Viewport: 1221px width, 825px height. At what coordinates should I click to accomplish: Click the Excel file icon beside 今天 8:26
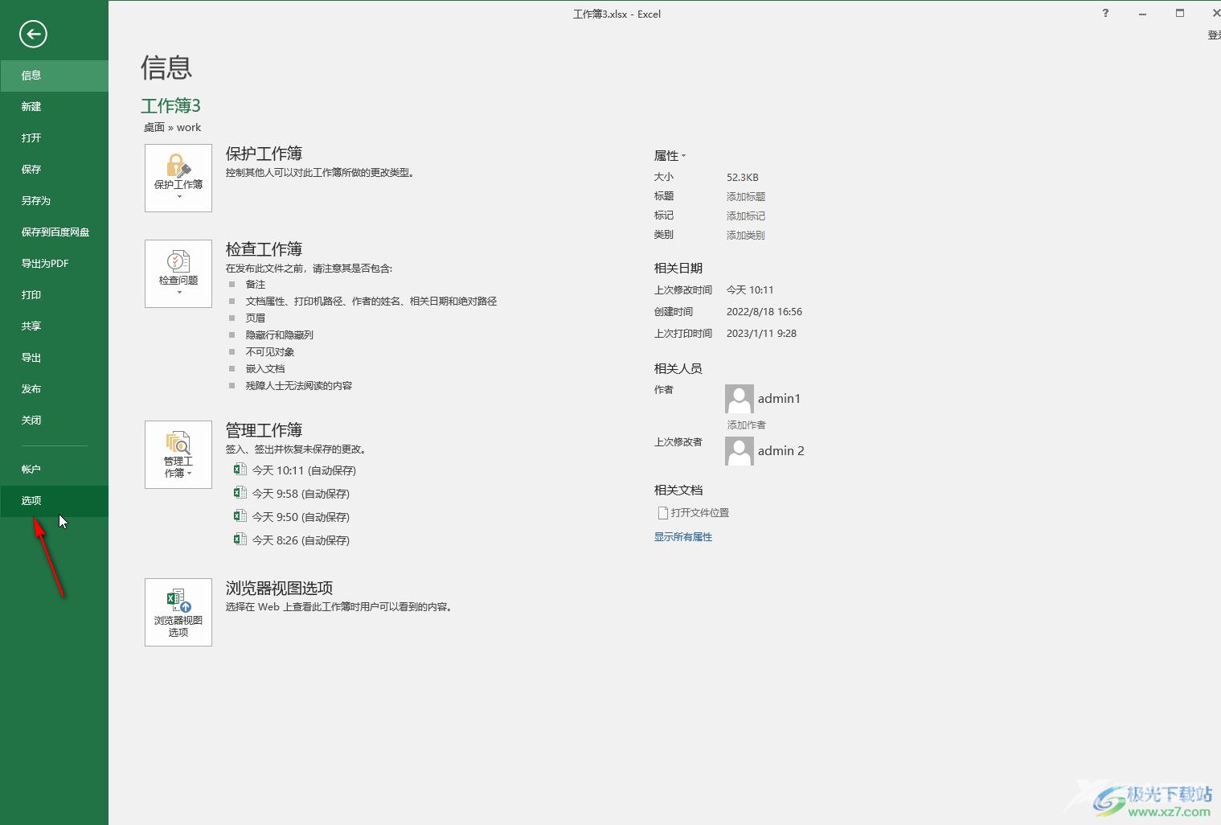240,540
